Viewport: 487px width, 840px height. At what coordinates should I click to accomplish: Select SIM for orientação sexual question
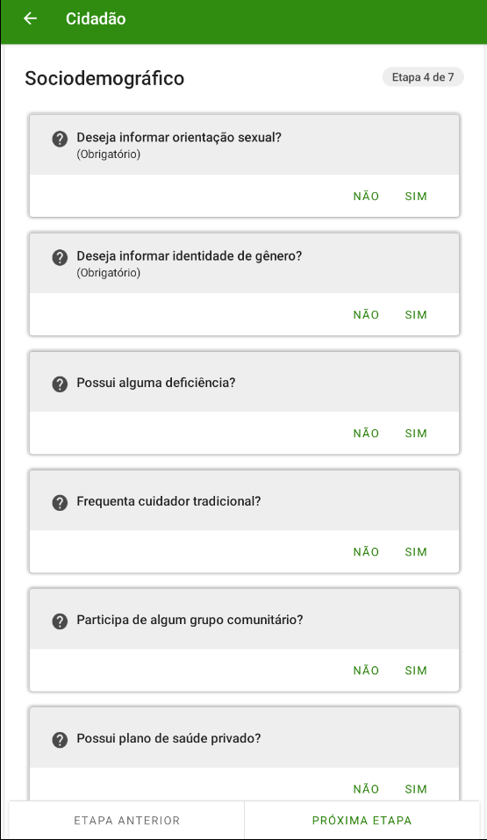[416, 197]
